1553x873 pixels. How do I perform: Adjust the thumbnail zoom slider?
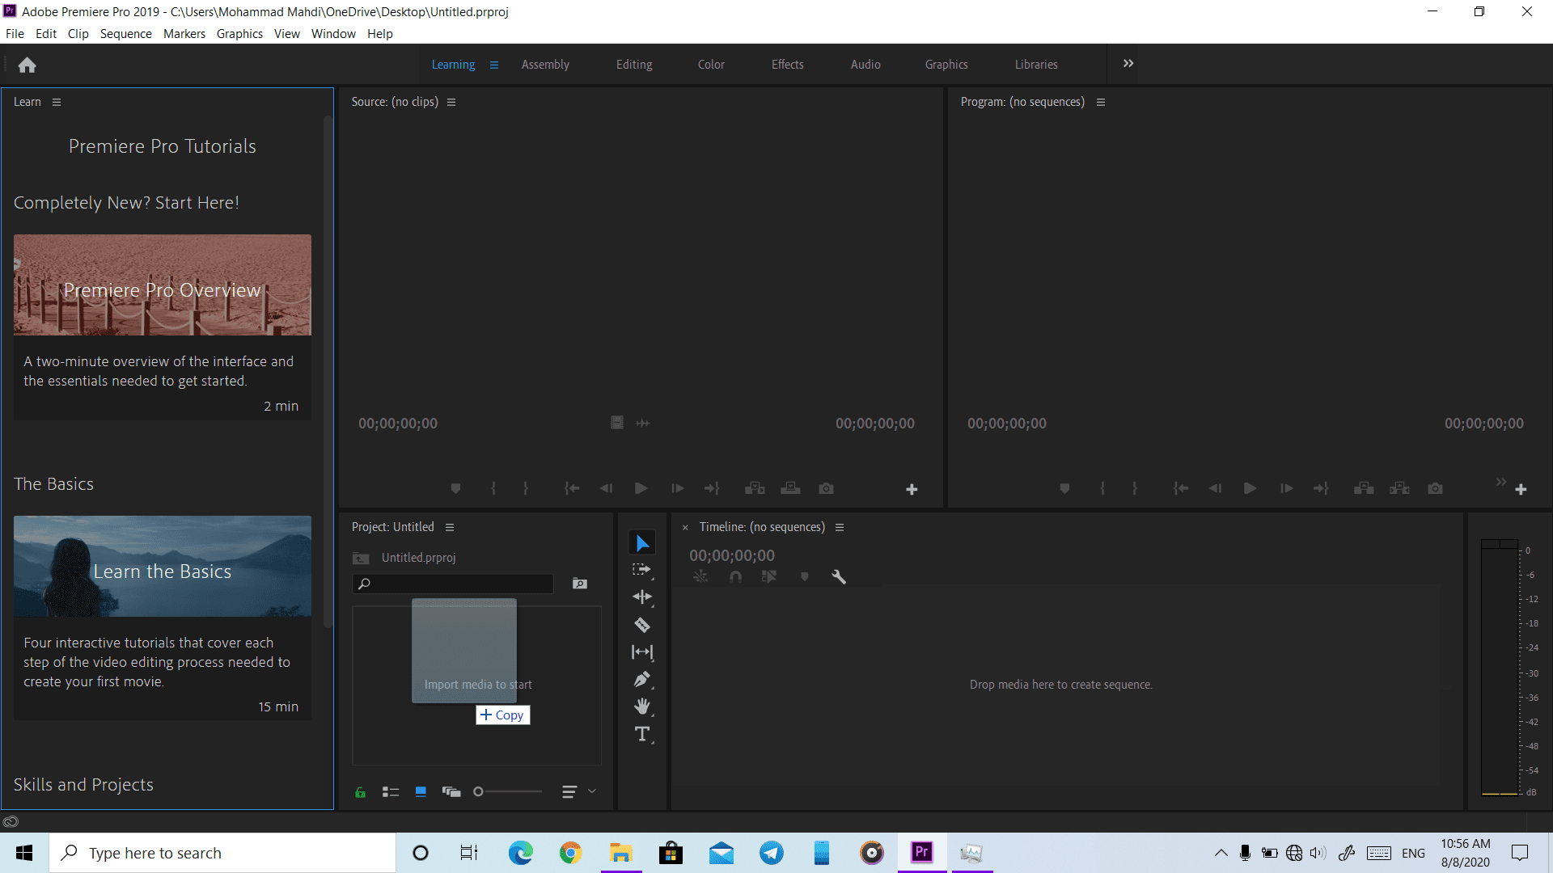[479, 792]
